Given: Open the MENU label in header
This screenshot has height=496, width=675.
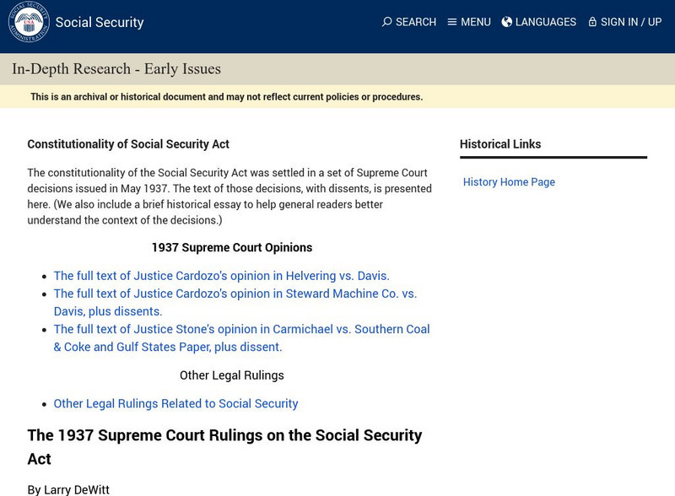Looking at the screenshot, I should (x=476, y=22).
